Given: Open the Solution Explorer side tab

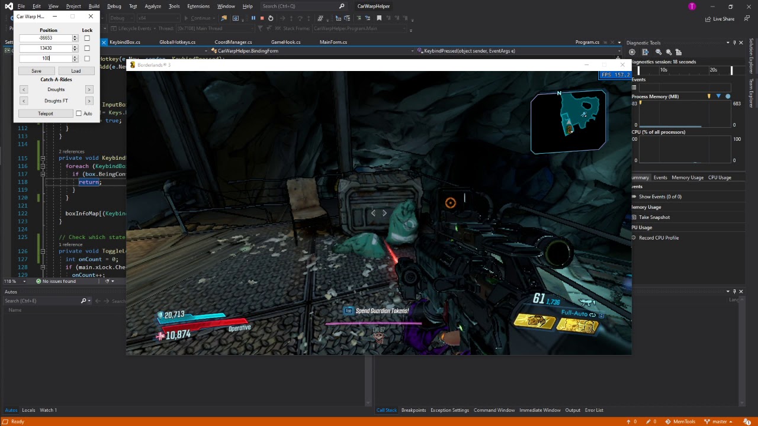Looking at the screenshot, I should [x=751, y=56].
